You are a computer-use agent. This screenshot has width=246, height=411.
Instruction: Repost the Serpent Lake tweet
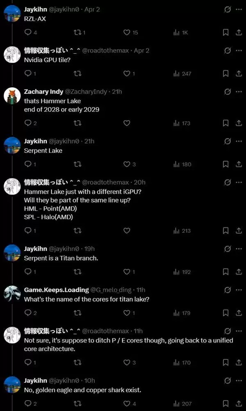(x=77, y=164)
